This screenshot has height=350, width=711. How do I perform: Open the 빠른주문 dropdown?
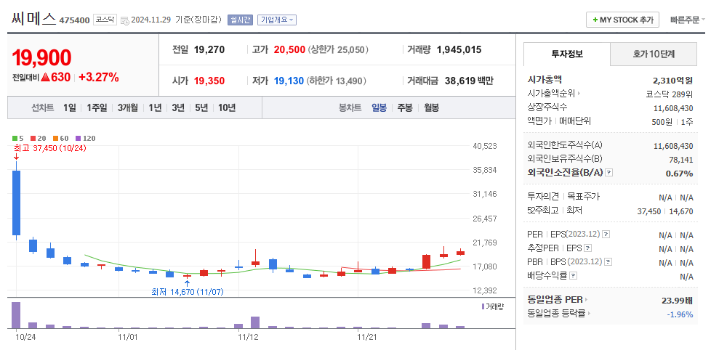point(688,20)
